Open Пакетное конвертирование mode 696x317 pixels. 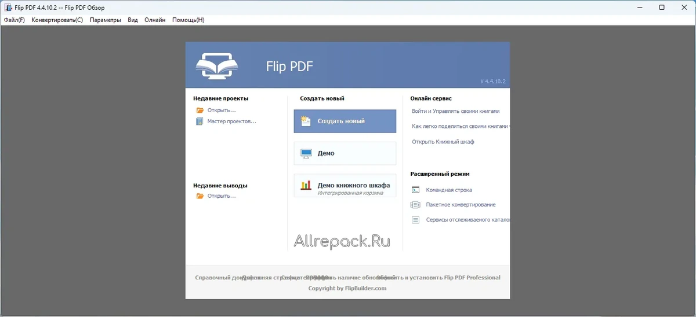461,205
